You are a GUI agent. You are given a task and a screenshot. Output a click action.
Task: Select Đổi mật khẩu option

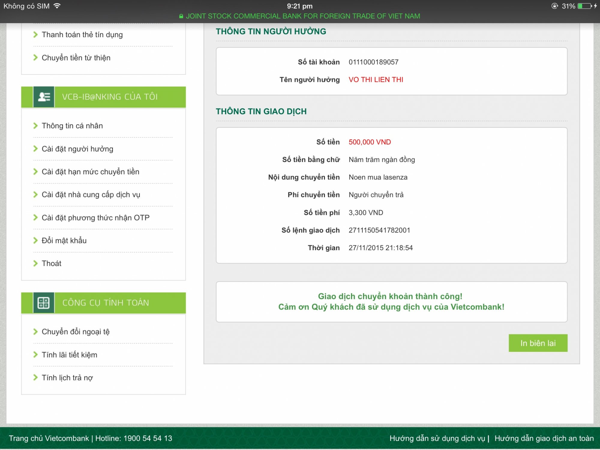pos(64,241)
